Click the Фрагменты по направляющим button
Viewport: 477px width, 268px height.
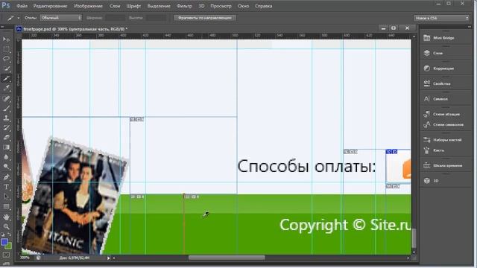tap(205, 18)
